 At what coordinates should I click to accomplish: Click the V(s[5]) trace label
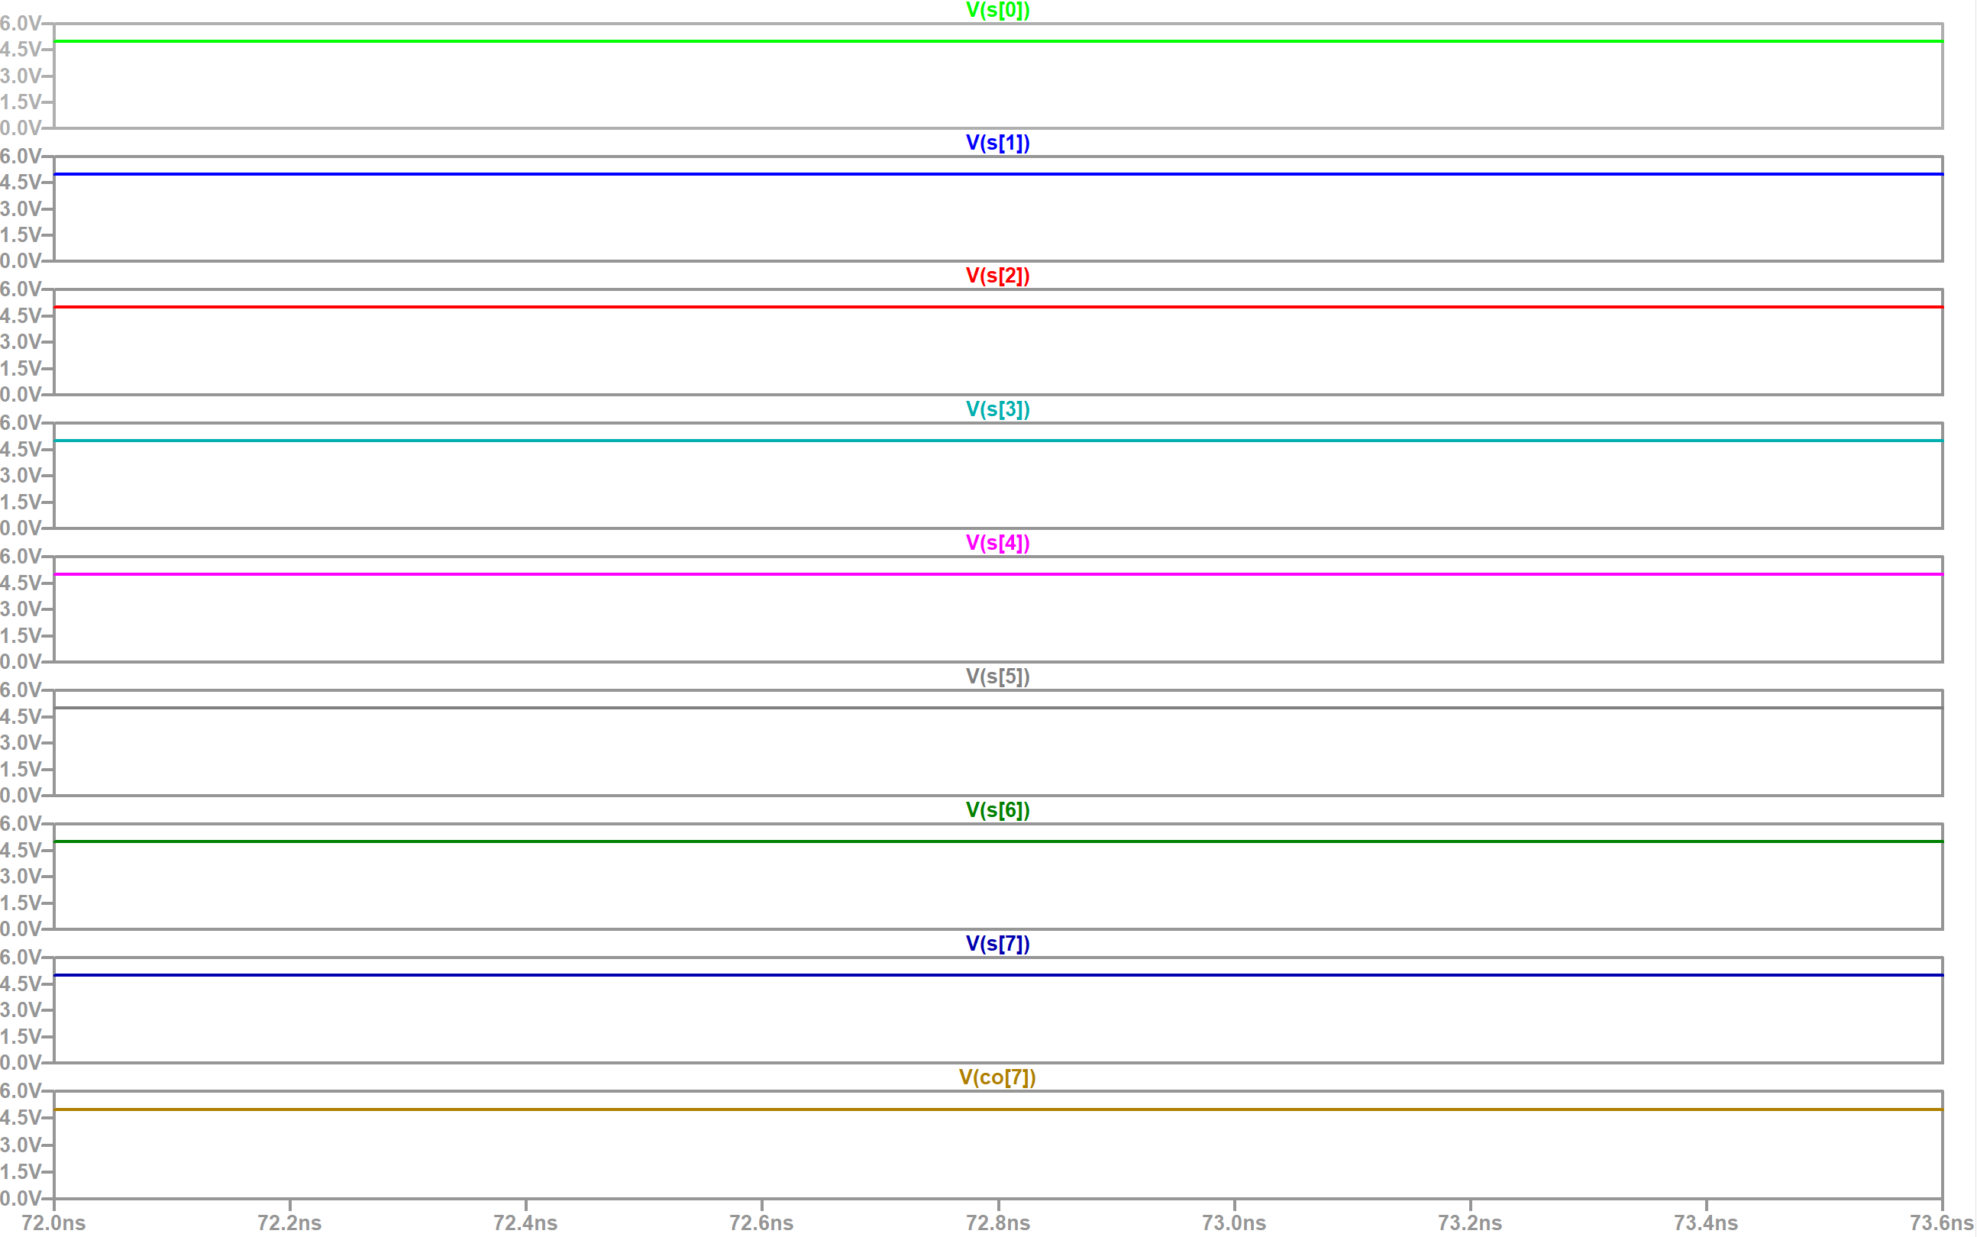click(997, 677)
